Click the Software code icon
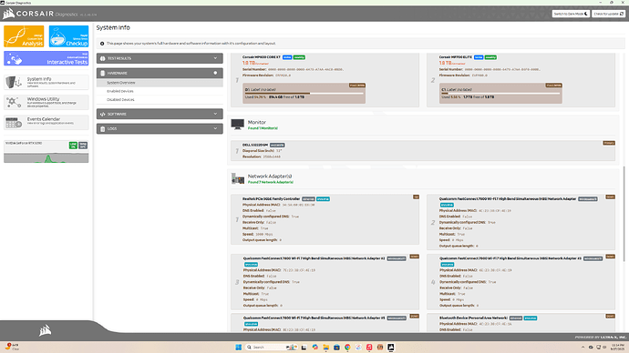 click(103, 114)
